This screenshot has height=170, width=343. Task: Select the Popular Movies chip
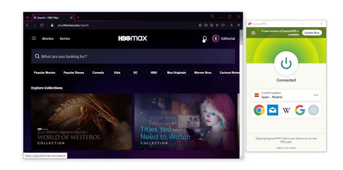[45, 72]
